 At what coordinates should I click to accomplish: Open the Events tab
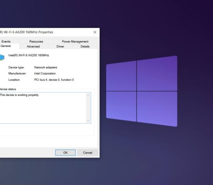pos(6,41)
